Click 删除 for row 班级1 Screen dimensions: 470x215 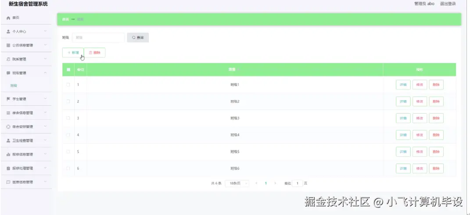point(436,85)
